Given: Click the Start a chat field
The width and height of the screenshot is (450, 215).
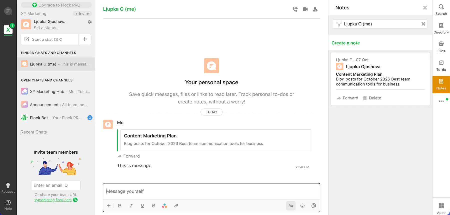Looking at the screenshot, I should coord(50,39).
